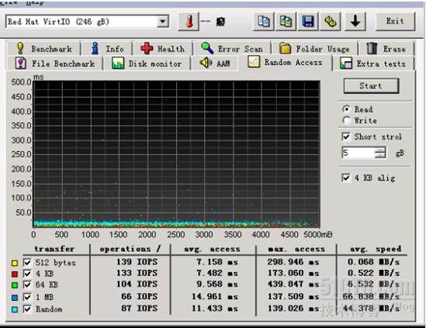
Task: Select Red Hat VirtIO drive combo box
Action: (x=87, y=22)
